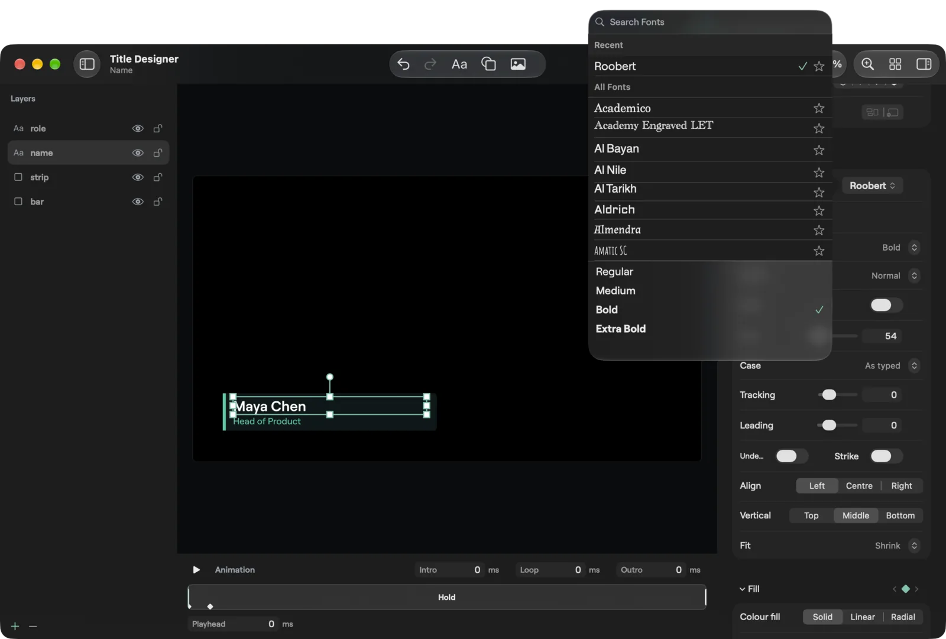The height and width of the screenshot is (639, 946).
Task: Remove layer with minus button
Action: click(x=33, y=626)
